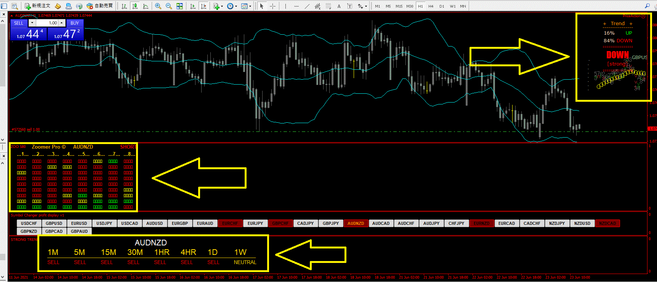Switch chart symbol to GBPJPY
Viewport: 657px width, 282px height.
click(331, 223)
